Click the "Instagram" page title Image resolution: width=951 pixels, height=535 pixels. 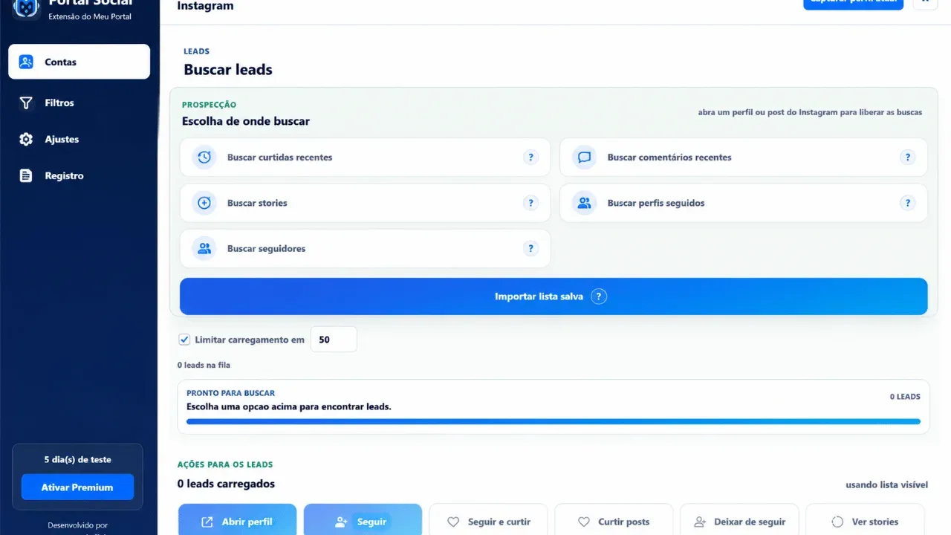pos(205,6)
